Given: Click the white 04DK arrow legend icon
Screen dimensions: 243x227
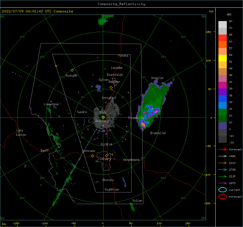Looking at the screenshot, I should 222,156.
